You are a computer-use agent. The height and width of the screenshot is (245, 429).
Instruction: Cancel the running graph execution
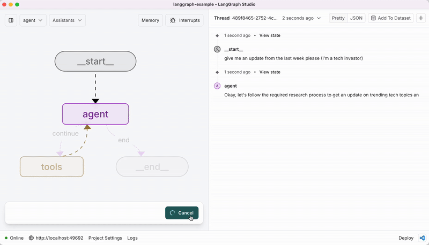(182, 213)
